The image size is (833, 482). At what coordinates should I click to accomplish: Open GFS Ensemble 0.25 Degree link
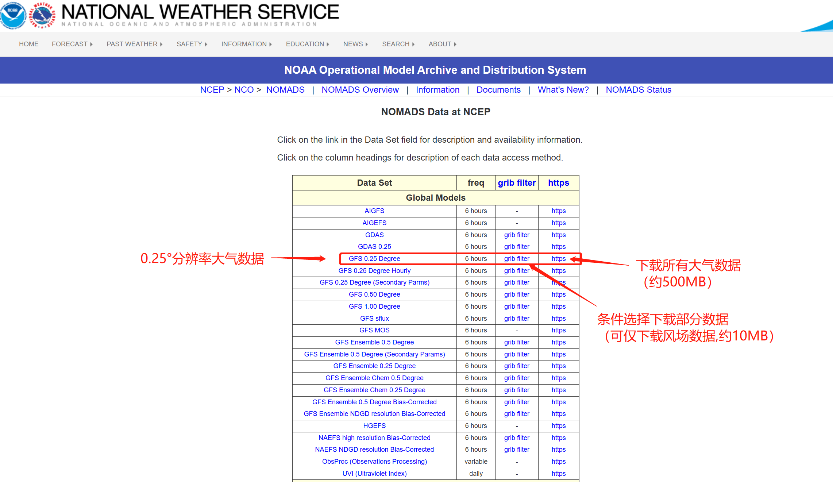click(x=374, y=366)
